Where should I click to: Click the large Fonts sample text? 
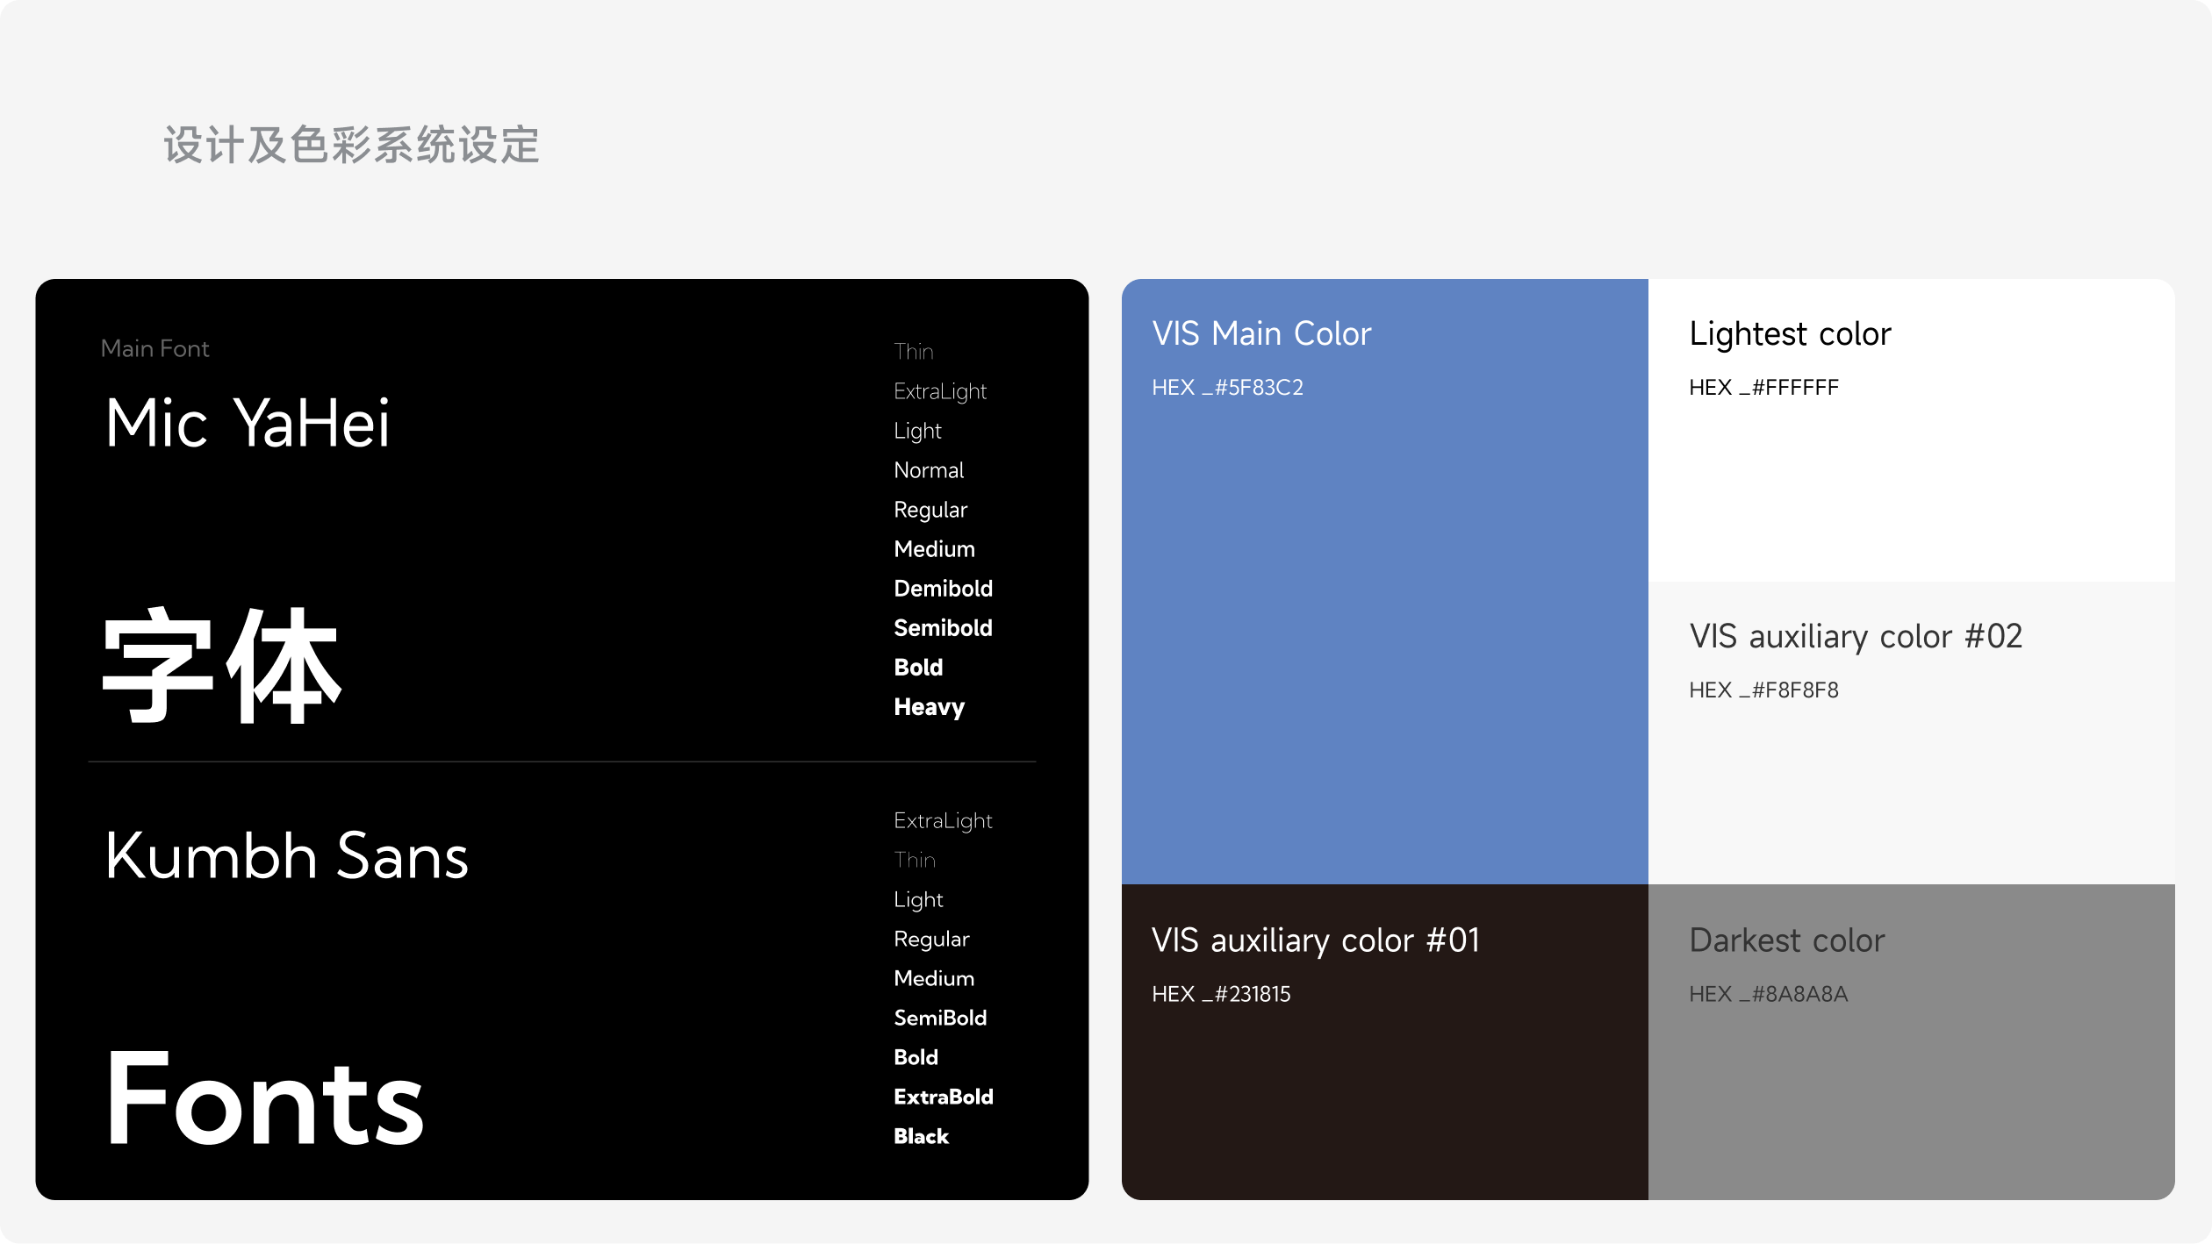pyautogui.click(x=265, y=1099)
